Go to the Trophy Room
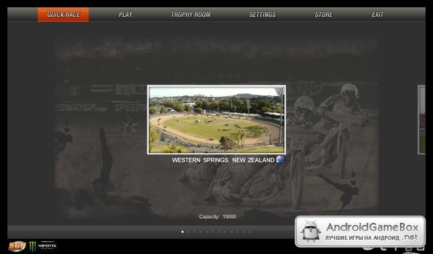This screenshot has width=433, height=254. click(191, 15)
